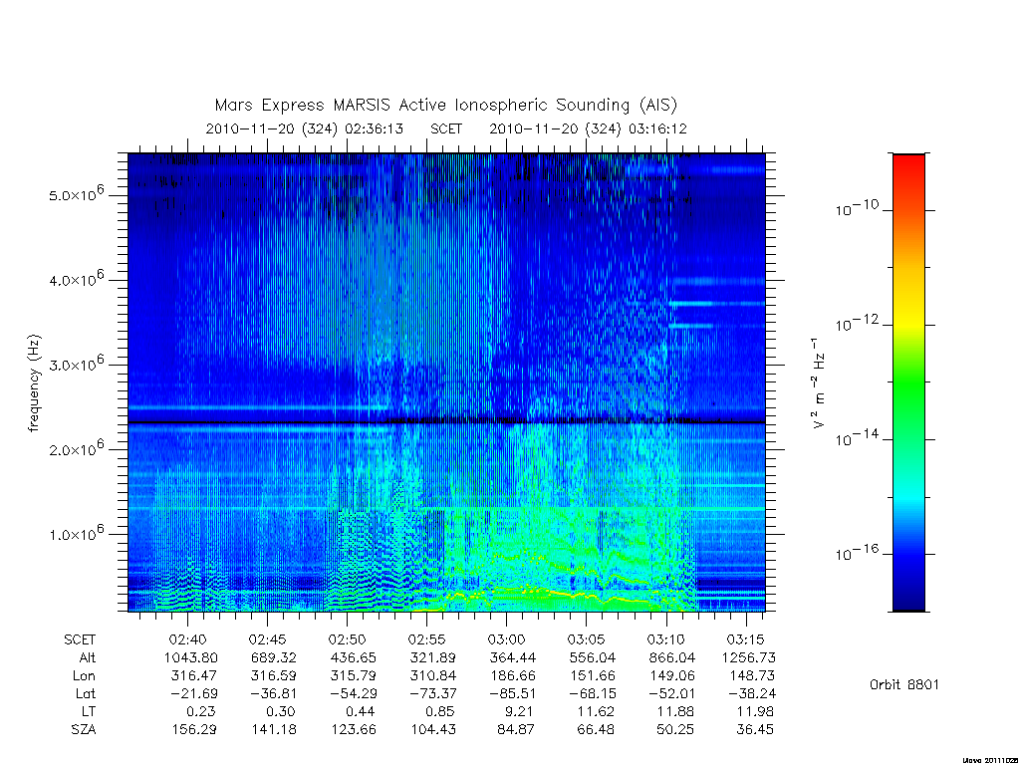Viewport: 1020px width, 765px height.
Task: Click the SZA value '156.29'
Action: pos(194,730)
